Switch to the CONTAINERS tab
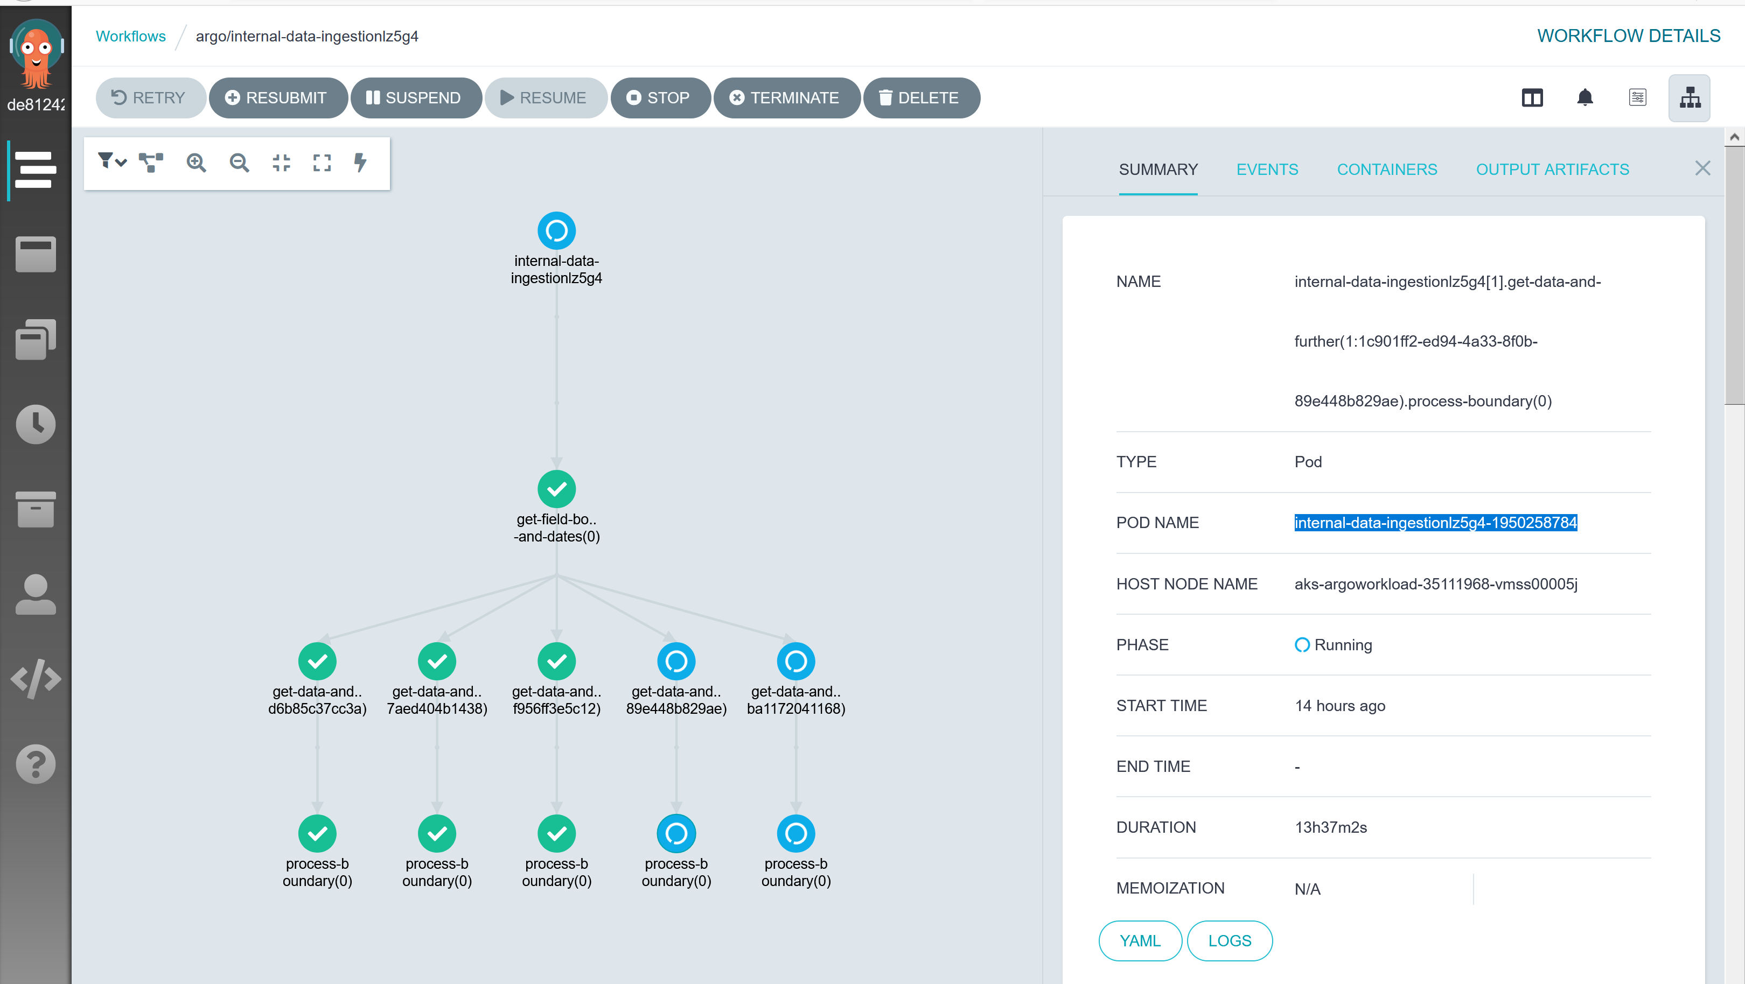Viewport: 1745px width, 984px height. [1387, 170]
